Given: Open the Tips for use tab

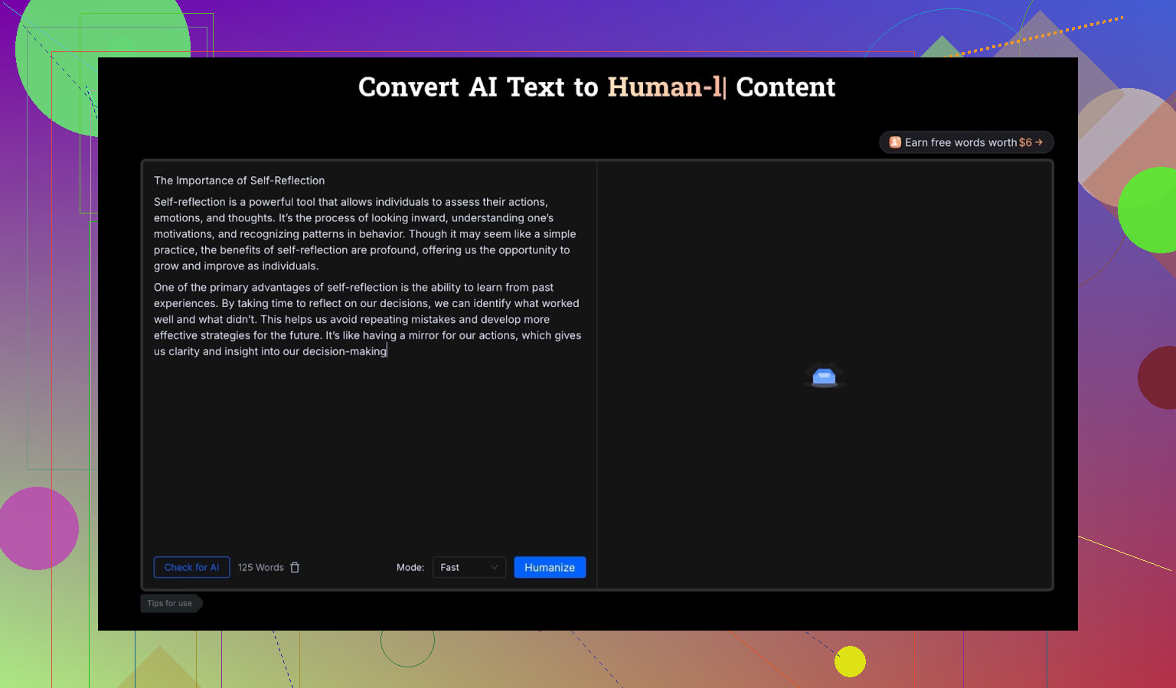Looking at the screenshot, I should point(170,603).
